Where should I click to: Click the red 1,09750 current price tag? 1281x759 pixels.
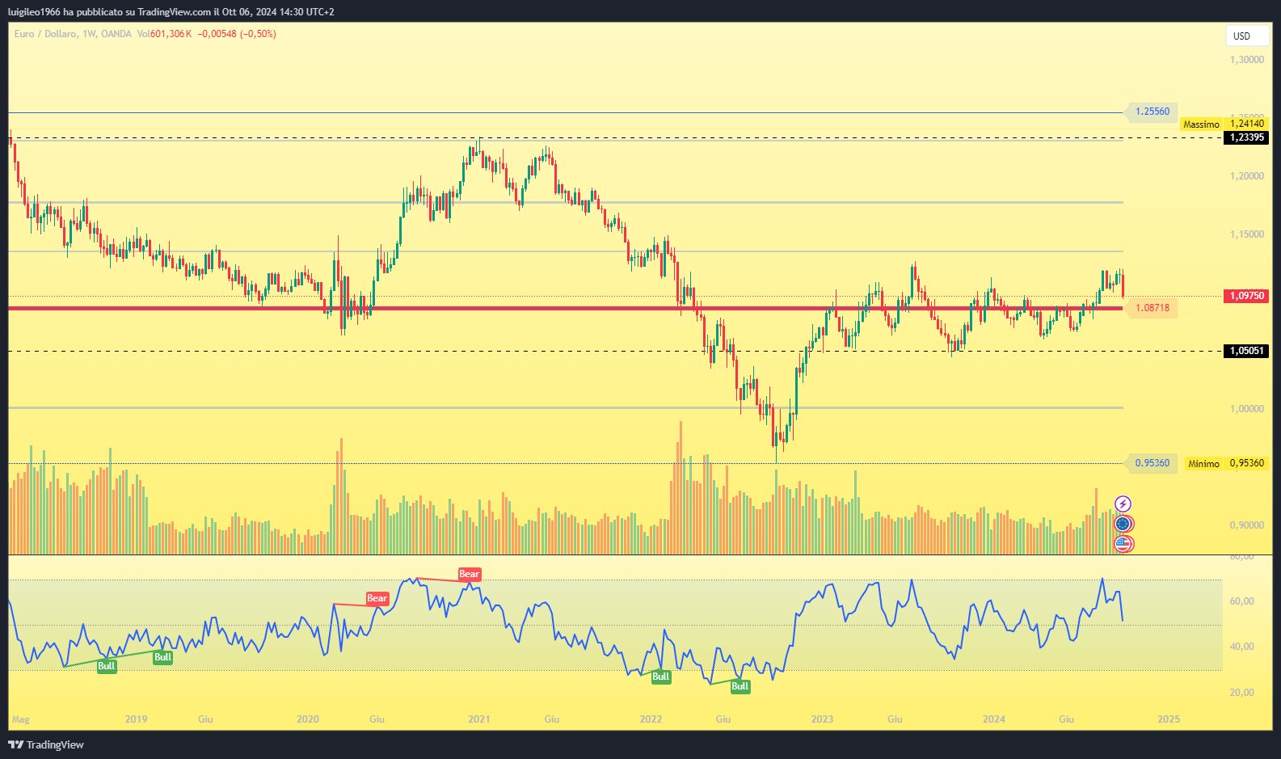click(1247, 297)
